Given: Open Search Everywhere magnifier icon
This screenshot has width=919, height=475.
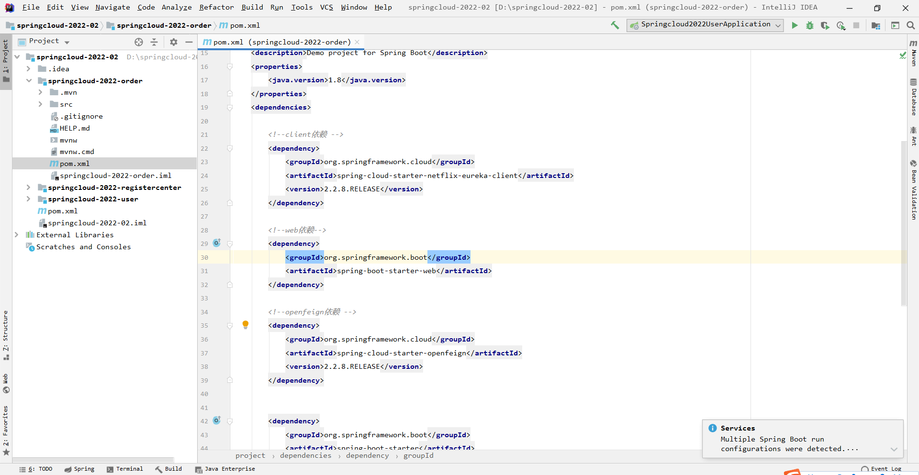Looking at the screenshot, I should (910, 25).
